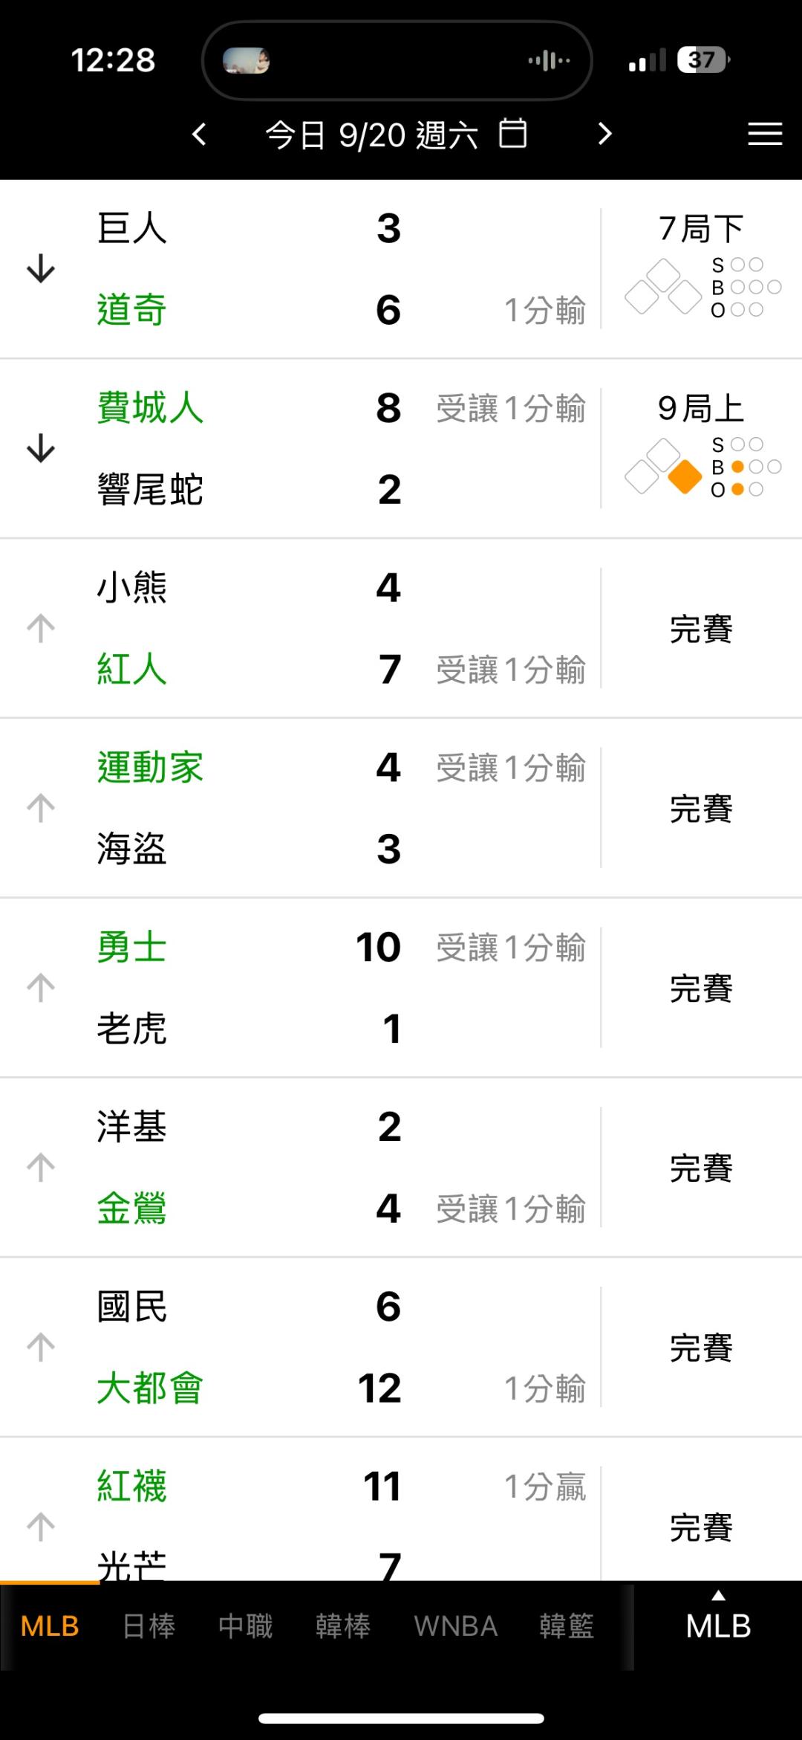Viewport: 802px width, 1740px height.
Task: Collapse the 巨人 vs 道奇 game row
Action: click(x=41, y=269)
